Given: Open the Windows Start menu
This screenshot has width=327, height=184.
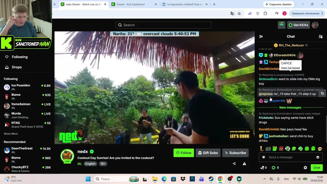Looking at the screenshot, I should tap(88, 179).
